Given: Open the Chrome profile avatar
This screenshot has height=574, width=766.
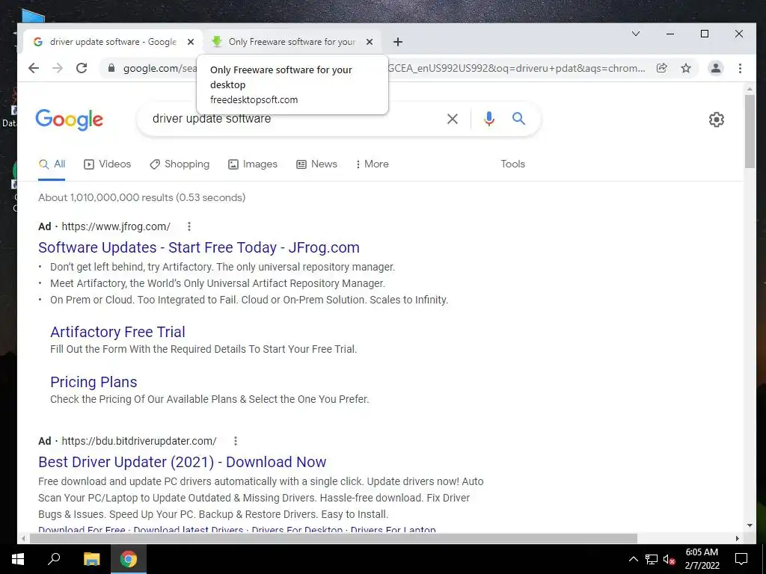Looking at the screenshot, I should (x=716, y=68).
